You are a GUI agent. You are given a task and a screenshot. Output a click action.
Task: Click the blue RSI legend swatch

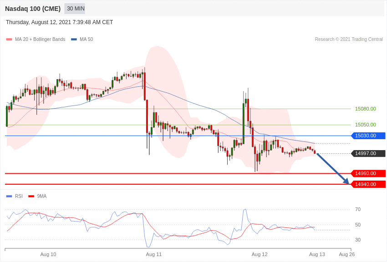(9, 196)
